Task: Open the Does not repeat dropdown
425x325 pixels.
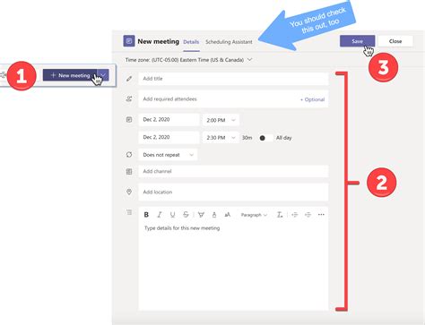Action: pyautogui.click(x=168, y=155)
